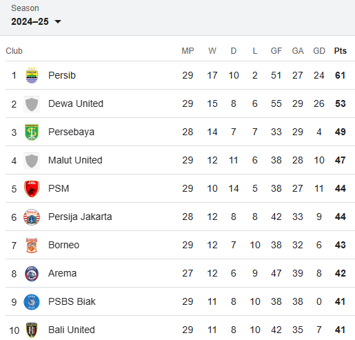The image size is (355, 340).
Task: Click the Persebaya green crest
Action: coord(32,132)
